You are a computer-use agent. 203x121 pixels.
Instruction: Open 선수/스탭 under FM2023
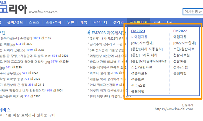click(x=138, y=86)
